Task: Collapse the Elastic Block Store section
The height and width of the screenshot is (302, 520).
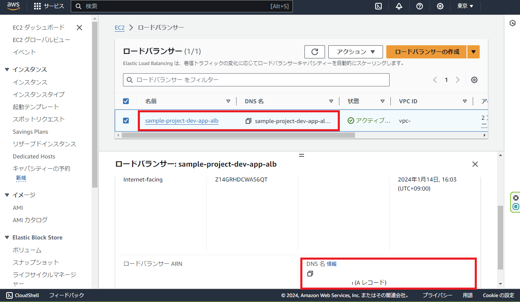Action: 7,237
